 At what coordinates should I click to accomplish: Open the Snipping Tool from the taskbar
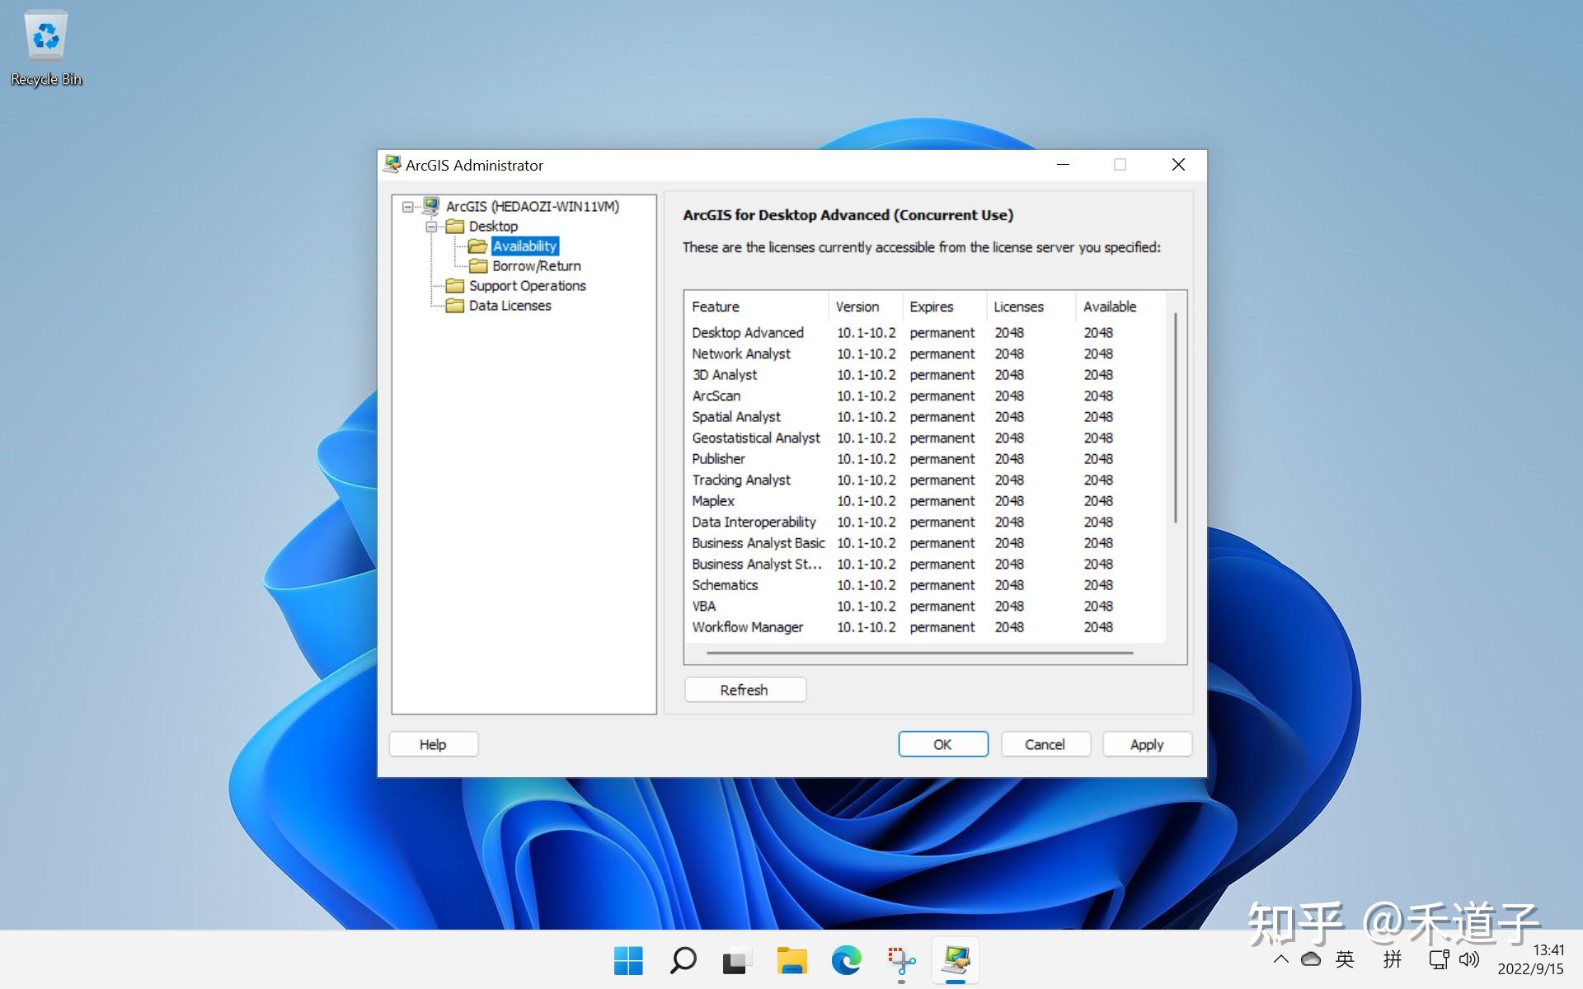pyautogui.click(x=900, y=959)
